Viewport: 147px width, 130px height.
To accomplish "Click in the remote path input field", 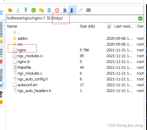I will 72,19.
